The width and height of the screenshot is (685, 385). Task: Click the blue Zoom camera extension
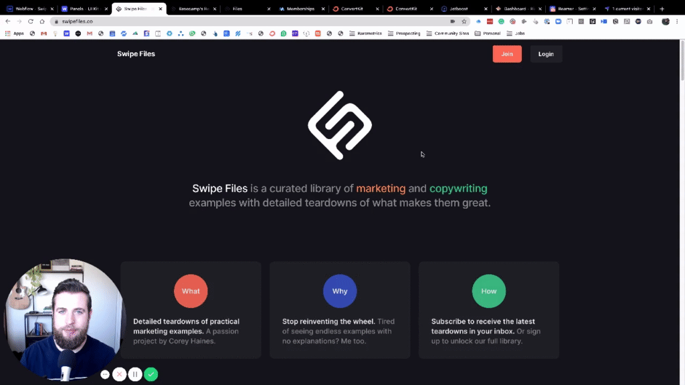pos(559,21)
